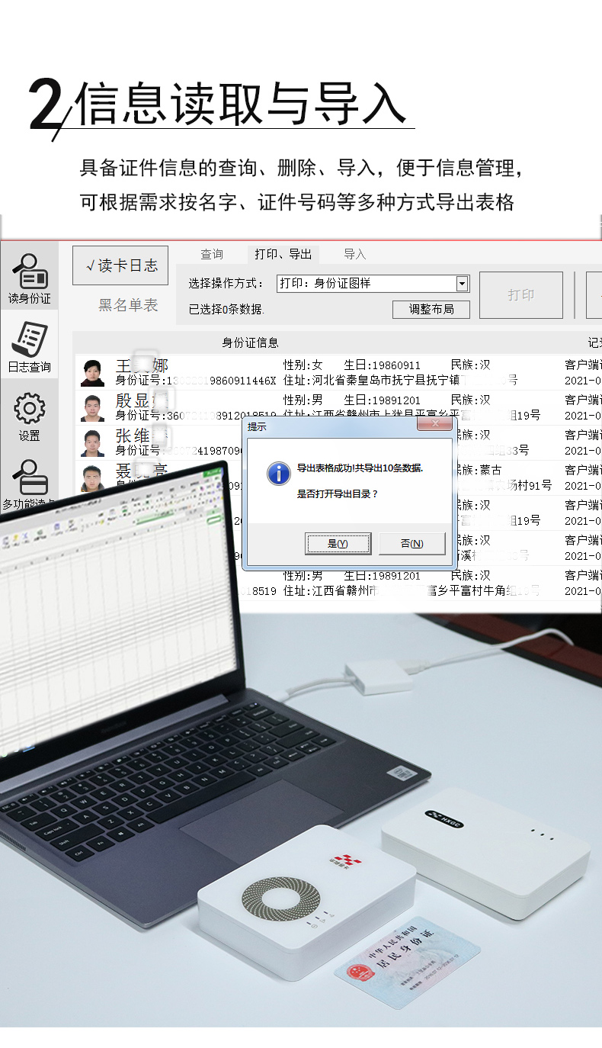Close the 提示 dialog with red X

(436, 426)
